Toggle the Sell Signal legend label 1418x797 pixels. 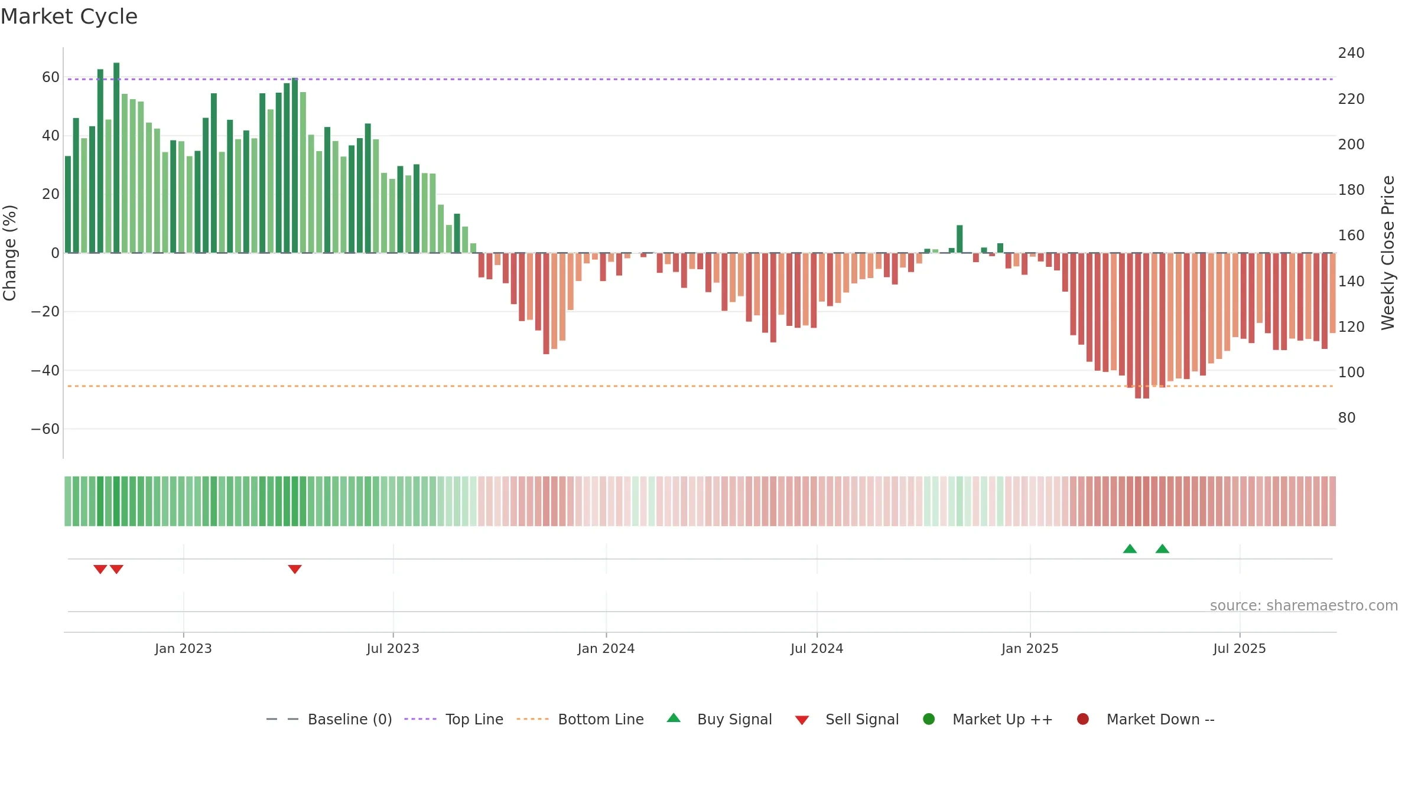[862, 720]
